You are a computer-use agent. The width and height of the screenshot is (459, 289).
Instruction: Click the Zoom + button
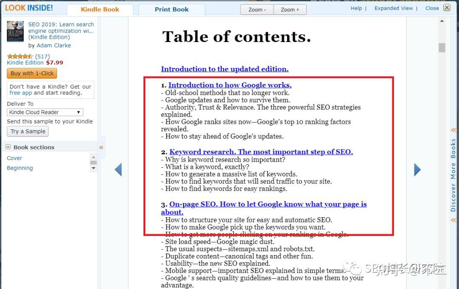point(290,10)
